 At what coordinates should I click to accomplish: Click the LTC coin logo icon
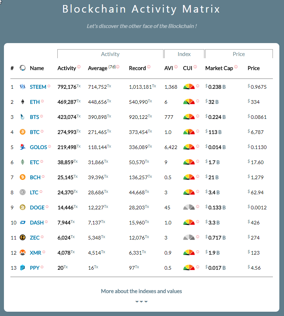point(23,192)
